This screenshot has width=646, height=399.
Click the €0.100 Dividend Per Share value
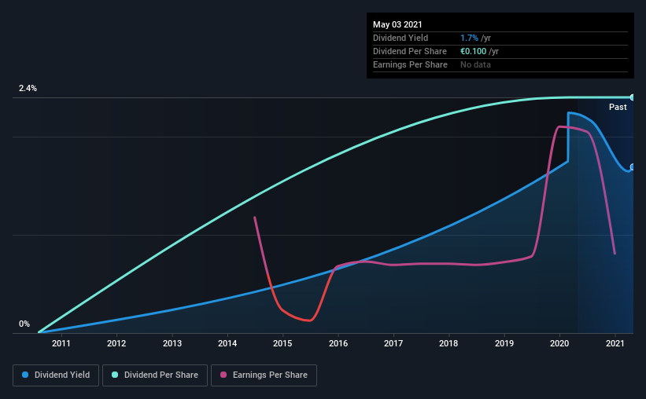(x=474, y=51)
